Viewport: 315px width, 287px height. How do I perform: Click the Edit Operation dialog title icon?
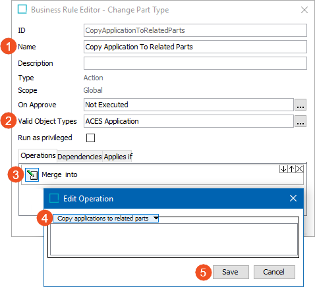click(54, 198)
